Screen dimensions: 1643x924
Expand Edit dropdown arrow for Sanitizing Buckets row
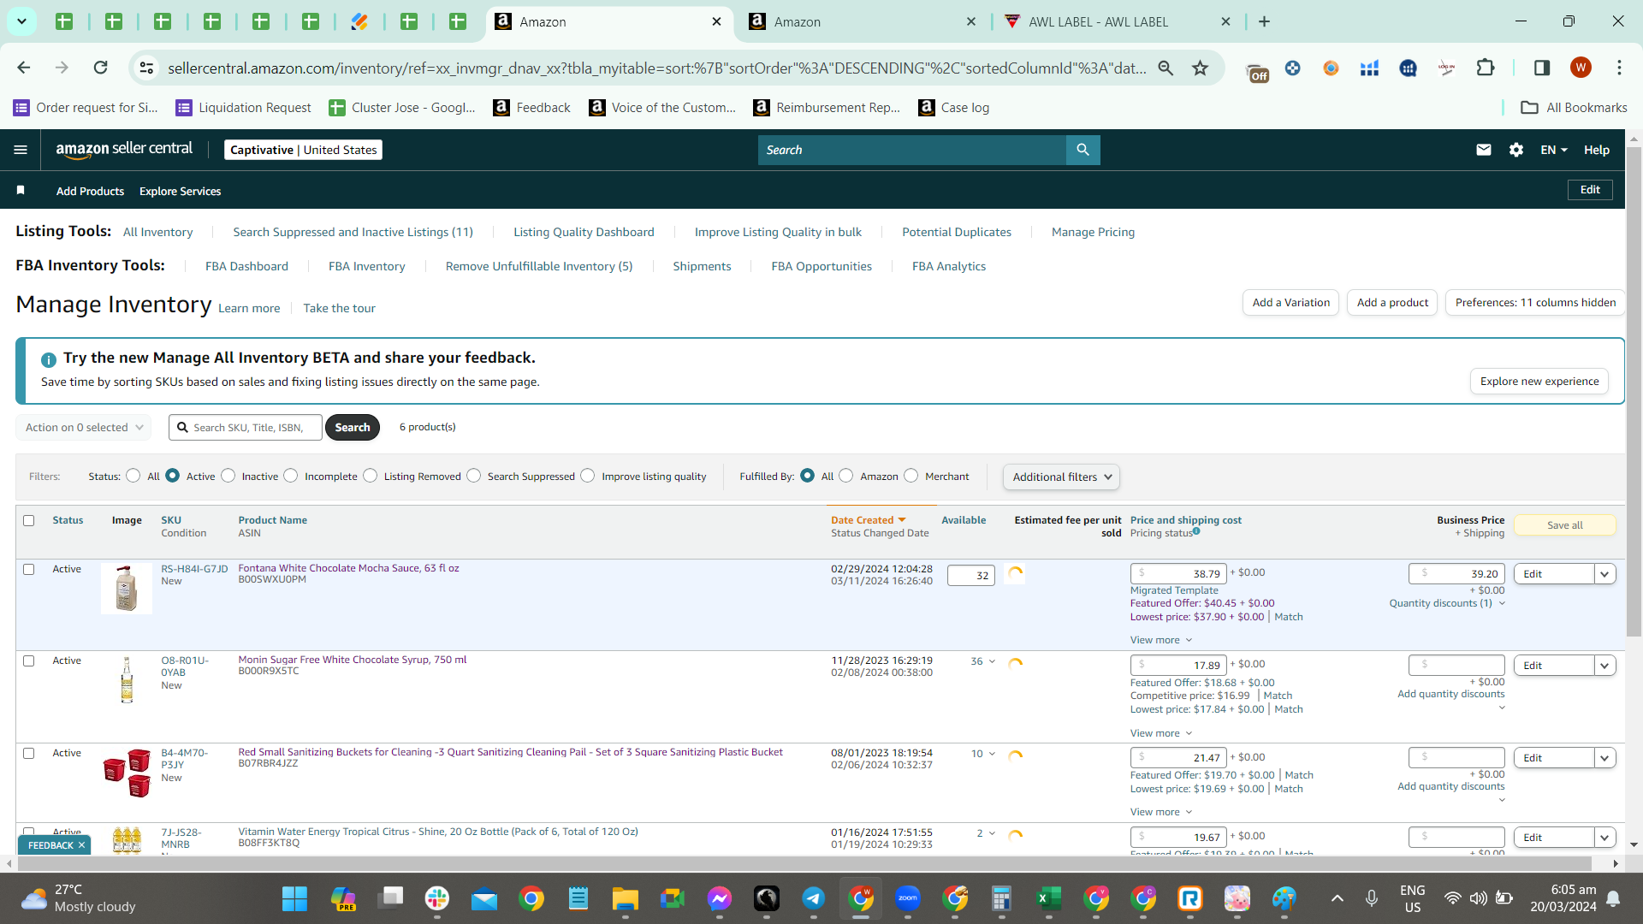click(x=1605, y=758)
